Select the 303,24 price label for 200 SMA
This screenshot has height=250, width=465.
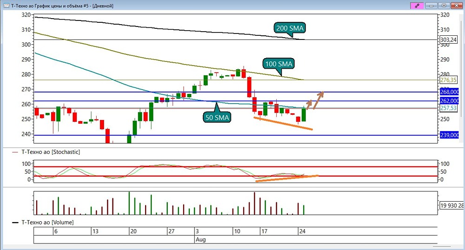[448, 39]
